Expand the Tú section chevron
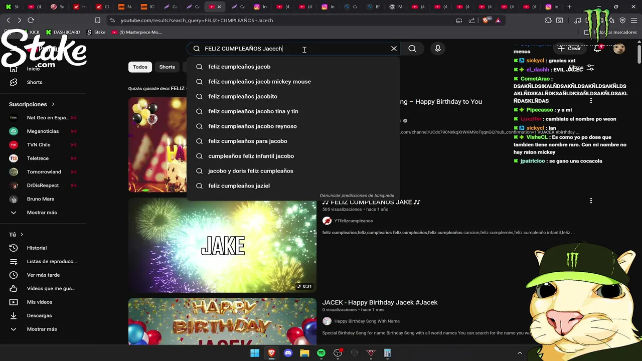 point(22,235)
